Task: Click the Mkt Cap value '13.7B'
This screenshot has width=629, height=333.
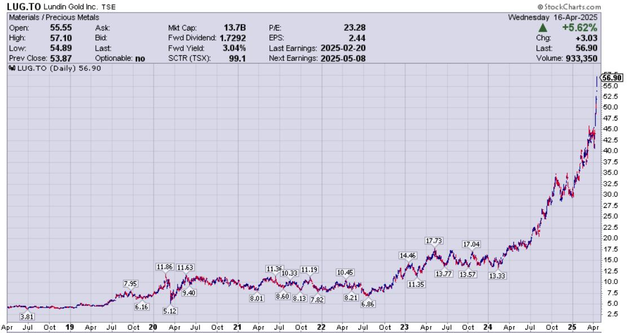Action: pos(234,28)
